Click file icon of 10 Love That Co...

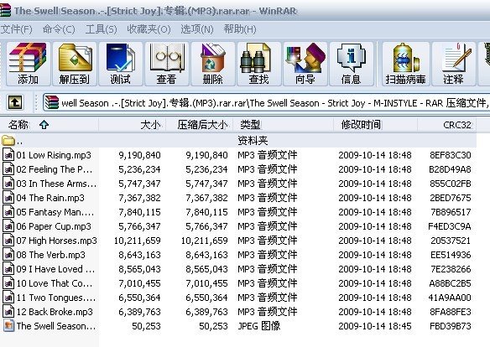point(8,283)
